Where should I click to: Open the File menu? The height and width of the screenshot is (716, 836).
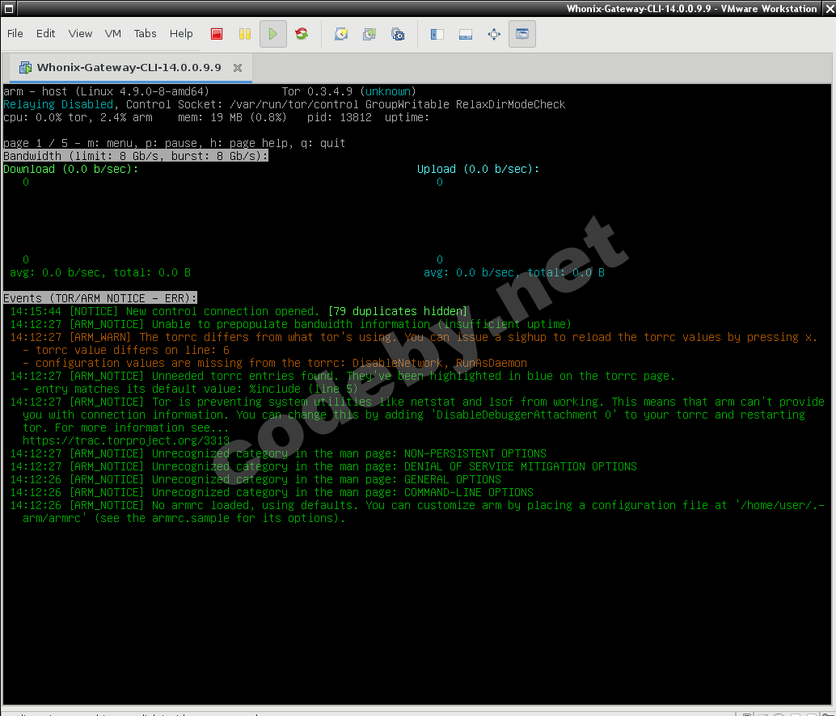coord(15,34)
